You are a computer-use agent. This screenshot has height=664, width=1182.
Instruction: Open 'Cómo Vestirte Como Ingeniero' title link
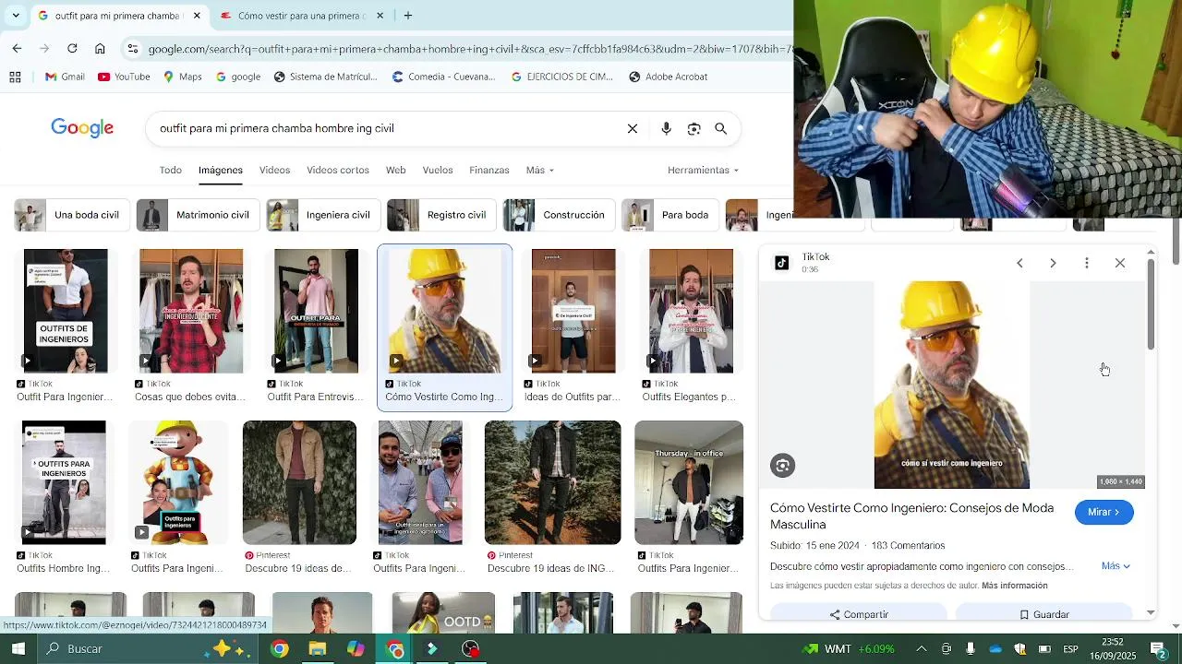911,516
